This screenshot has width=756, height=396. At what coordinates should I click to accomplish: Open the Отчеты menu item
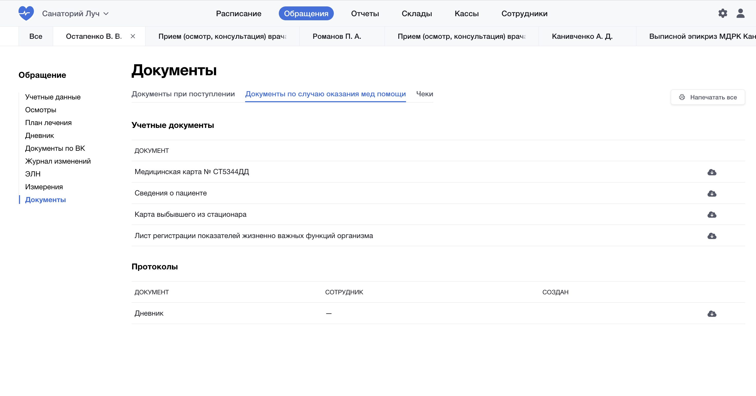point(365,14)
